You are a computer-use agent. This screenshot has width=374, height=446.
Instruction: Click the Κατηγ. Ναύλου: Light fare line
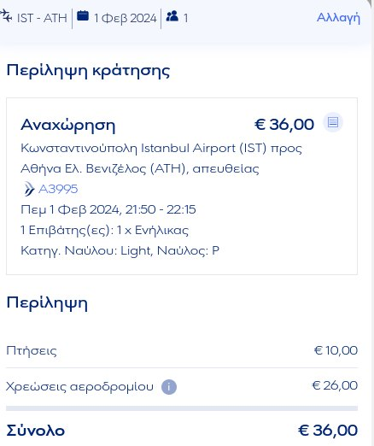(120, 251)
